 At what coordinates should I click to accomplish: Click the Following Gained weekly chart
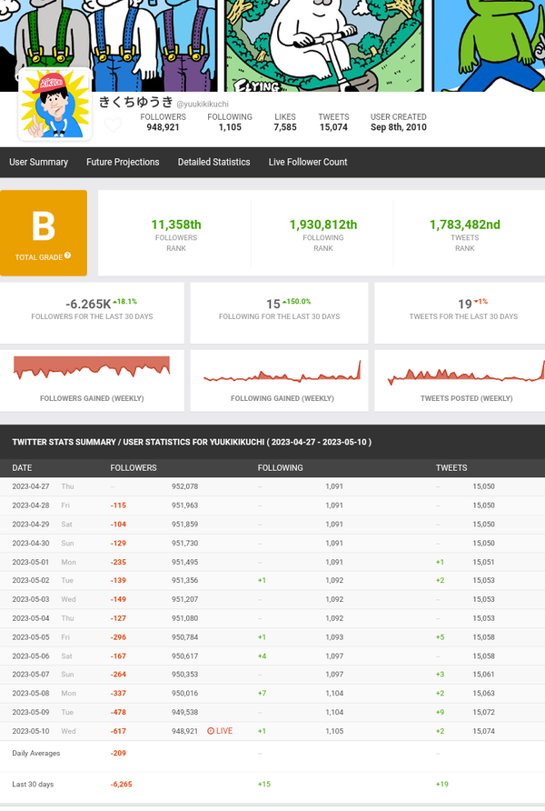tap(282, 371)
